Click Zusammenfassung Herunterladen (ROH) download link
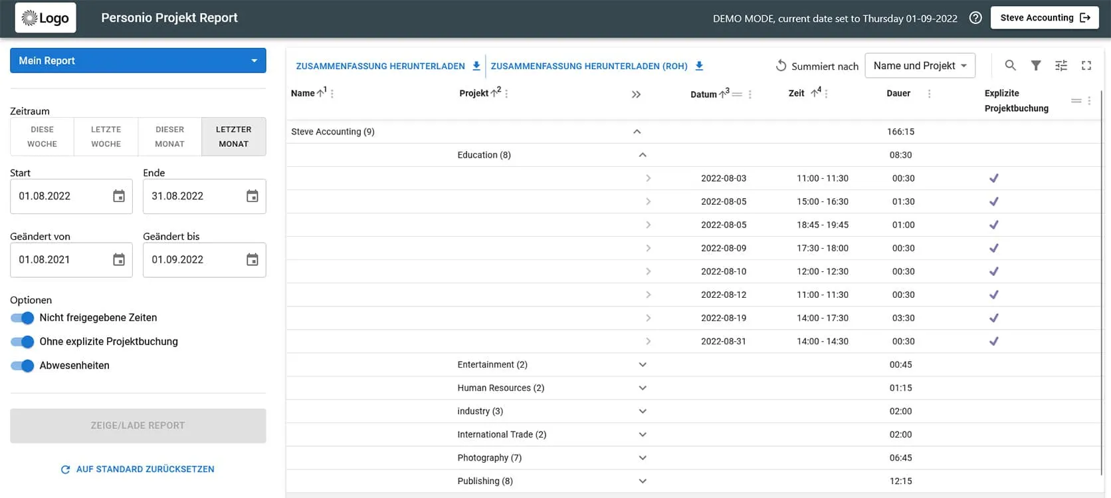This screenshot has height=498, width=1111. click(597, 66)
